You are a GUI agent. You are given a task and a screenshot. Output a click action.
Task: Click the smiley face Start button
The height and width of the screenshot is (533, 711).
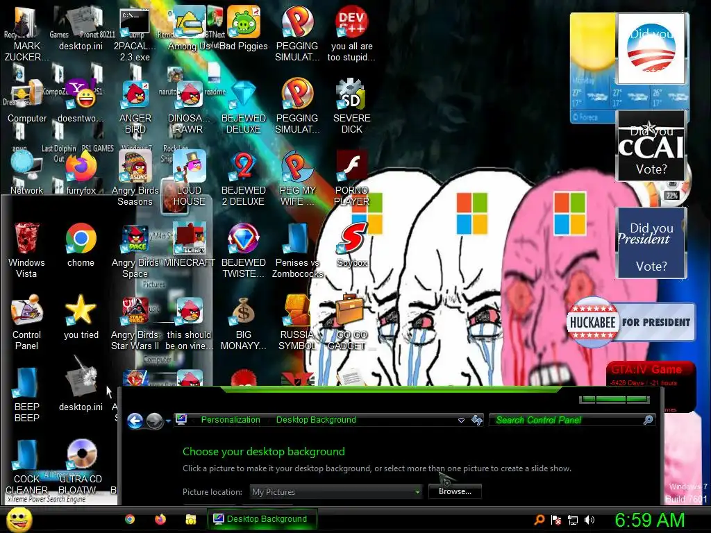(x=19, y=519)
